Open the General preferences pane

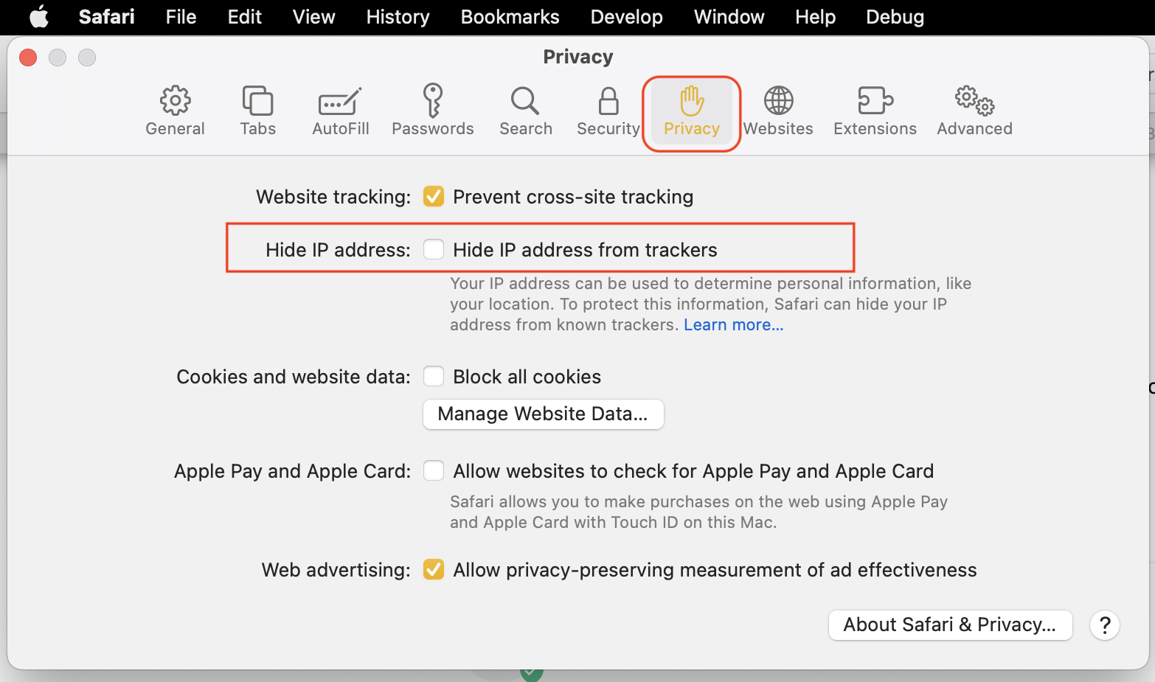point(175,111)
